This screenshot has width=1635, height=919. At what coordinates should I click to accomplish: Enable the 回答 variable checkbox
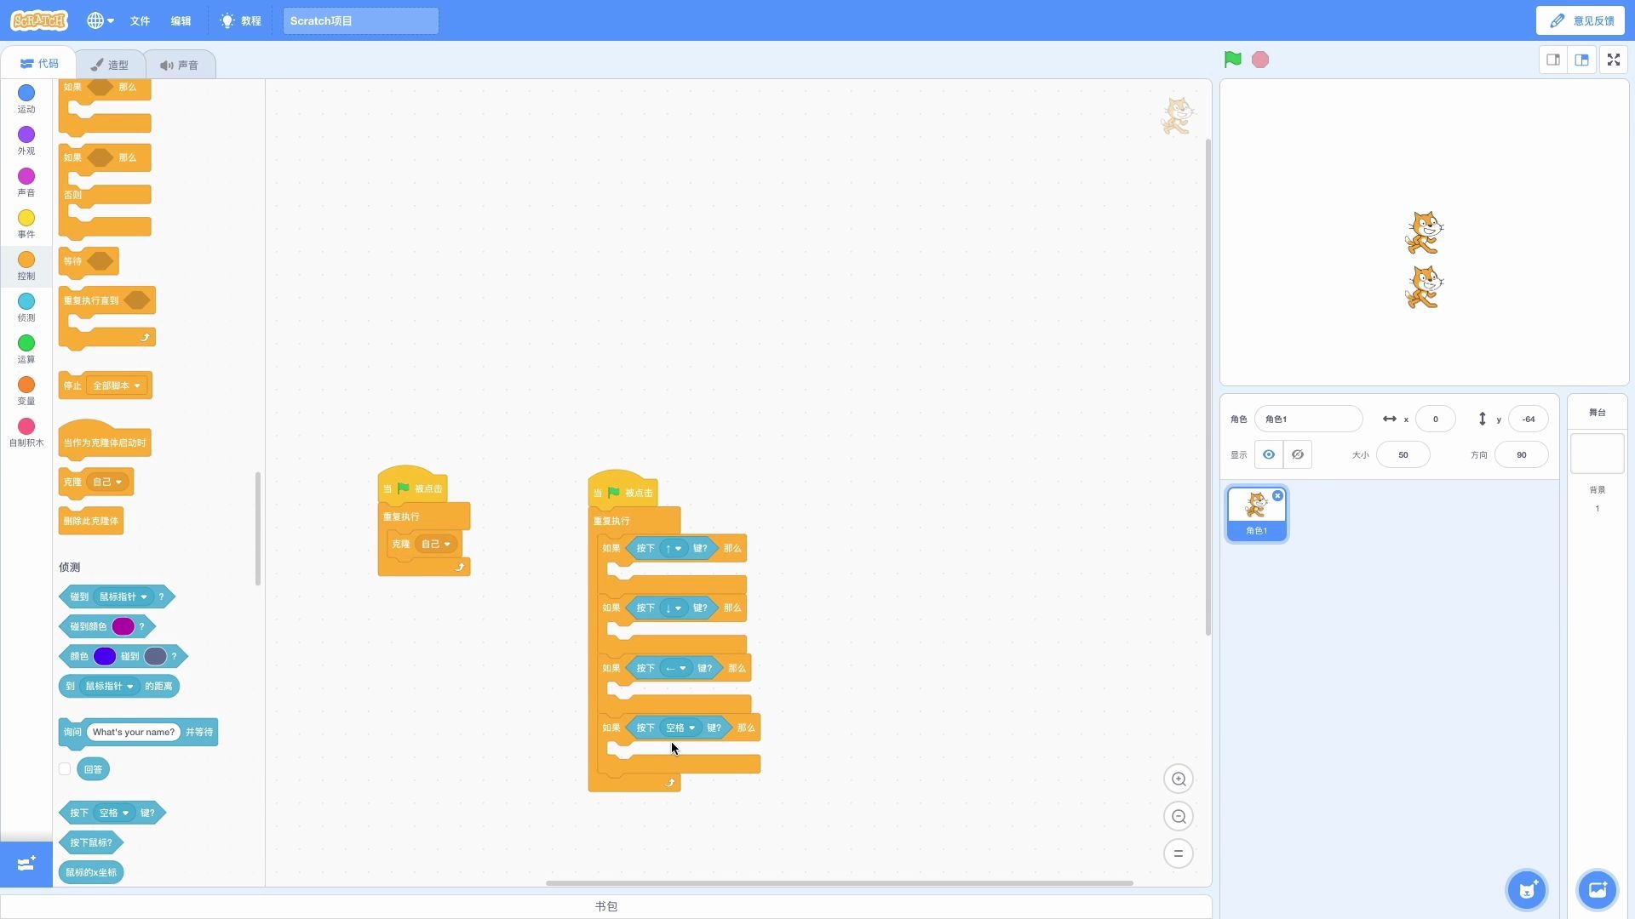coord(65,769)
